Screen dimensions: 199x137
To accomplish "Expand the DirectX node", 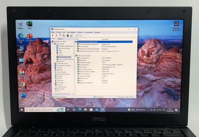I will coord(53,78).
